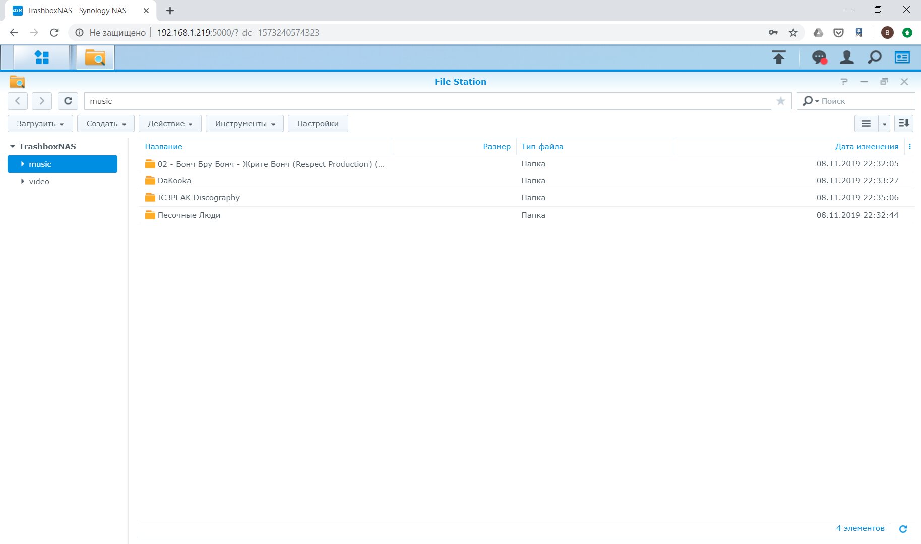Open DSM notifications chat bubble
The width and height of the screenshot is (921, 544).
[819, 57]
